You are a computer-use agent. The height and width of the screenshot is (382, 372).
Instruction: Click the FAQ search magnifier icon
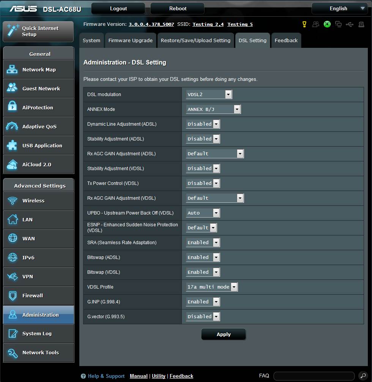click(363, 376)
